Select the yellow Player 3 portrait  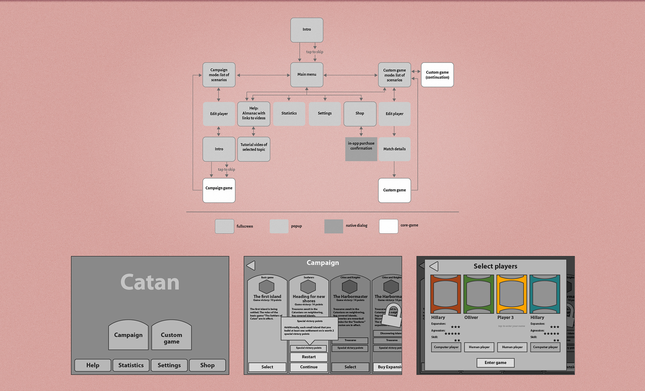pyautogui.click(x=512, y=294)
